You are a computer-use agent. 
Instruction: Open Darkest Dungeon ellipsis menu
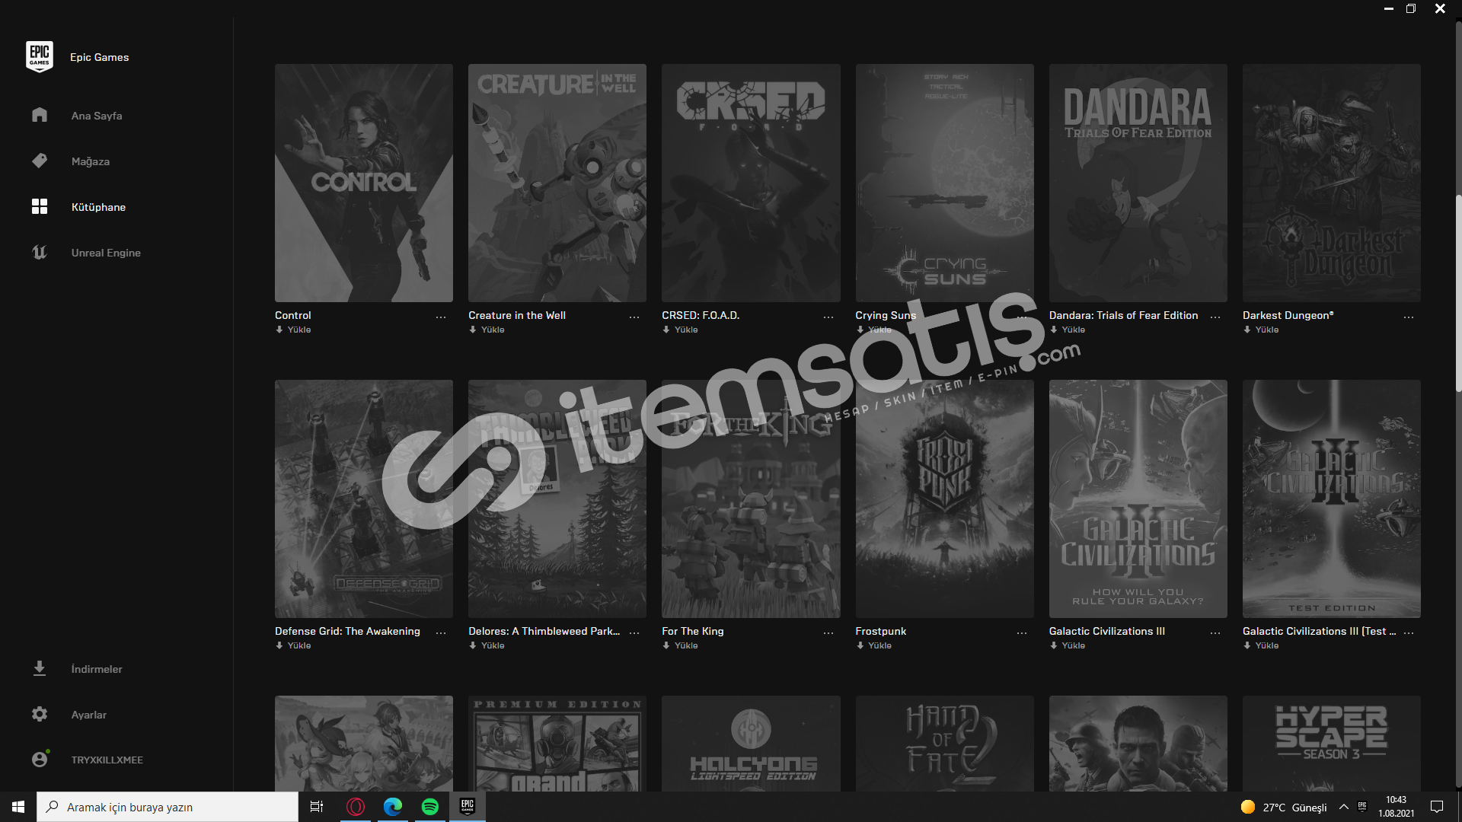[1409, 317]
